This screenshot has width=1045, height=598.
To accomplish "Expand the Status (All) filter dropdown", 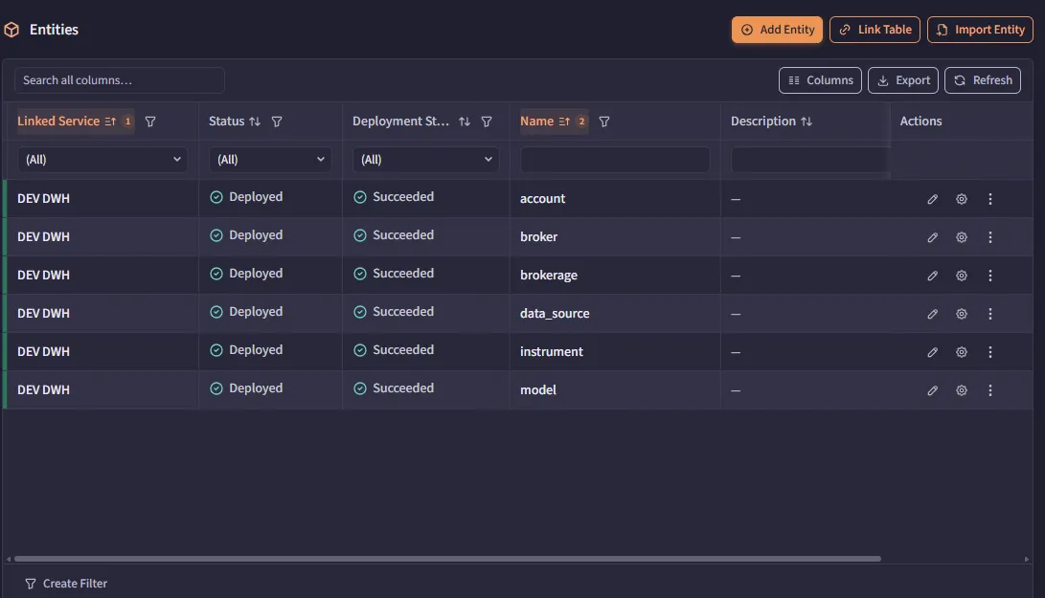I will pos(270,160).
